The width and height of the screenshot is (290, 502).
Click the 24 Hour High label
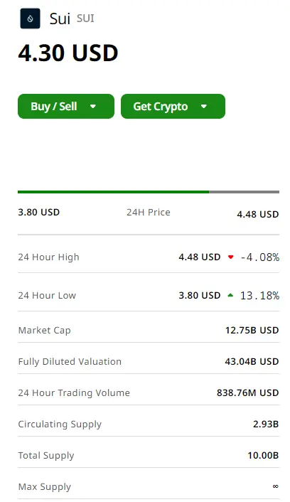(48, 257)
